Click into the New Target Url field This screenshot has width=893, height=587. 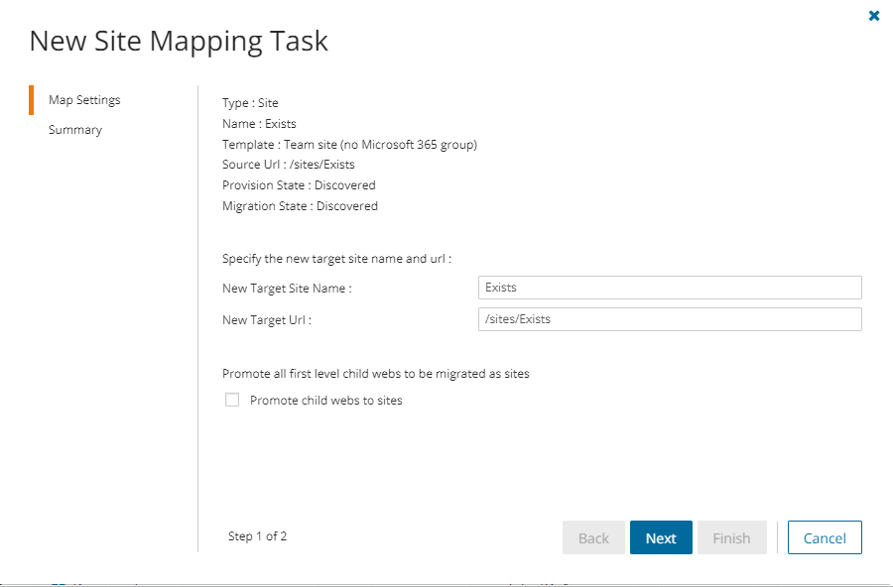pos(670,319)
